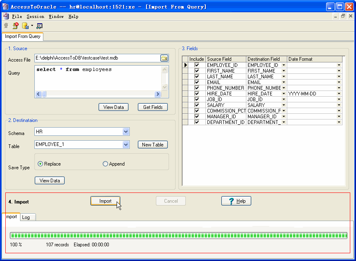Open the import toolbar dropdown arrow
Viewport: 356px width, 261px height.
pyautogui.click(x=32, y=26)
